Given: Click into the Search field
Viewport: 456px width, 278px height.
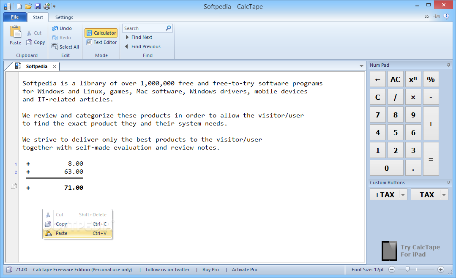Looking at the screenshot, I should pyautogui.click(x=144, y=28).
